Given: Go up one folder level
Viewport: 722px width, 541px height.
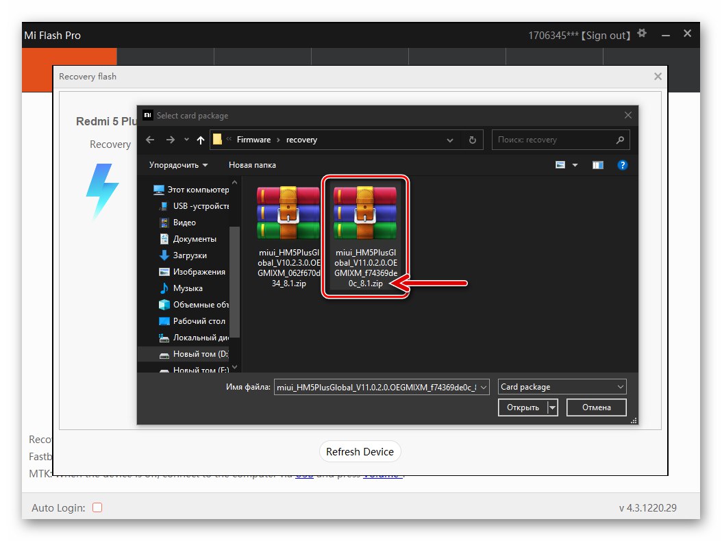Looking at the screenshot, I should [200, 140].
